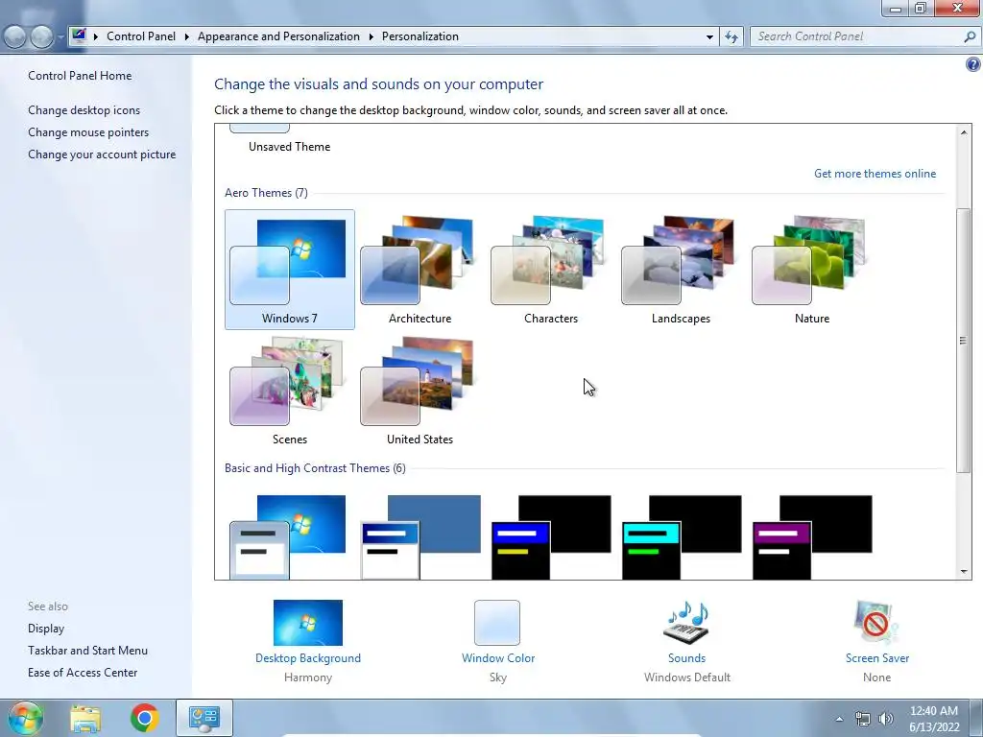Apply the Nature theme

pos(812,270)
